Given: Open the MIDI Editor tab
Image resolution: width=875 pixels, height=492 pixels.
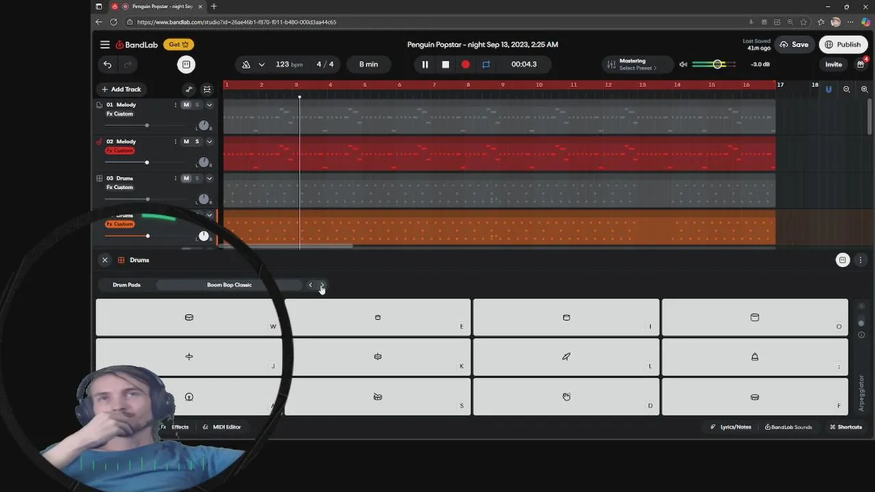Looking at the screenshot, I should tap(222, 427).
